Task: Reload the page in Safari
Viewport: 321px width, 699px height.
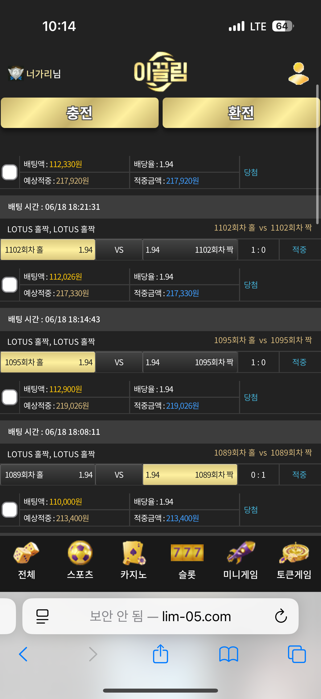Action: click(281, 616)
